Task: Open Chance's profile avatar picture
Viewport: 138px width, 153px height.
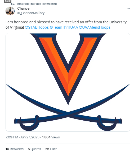Action: pyautogui.click(x=10, y=11)
